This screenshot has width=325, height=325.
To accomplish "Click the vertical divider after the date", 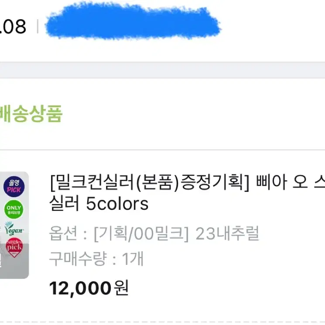I will click(38, 27).
